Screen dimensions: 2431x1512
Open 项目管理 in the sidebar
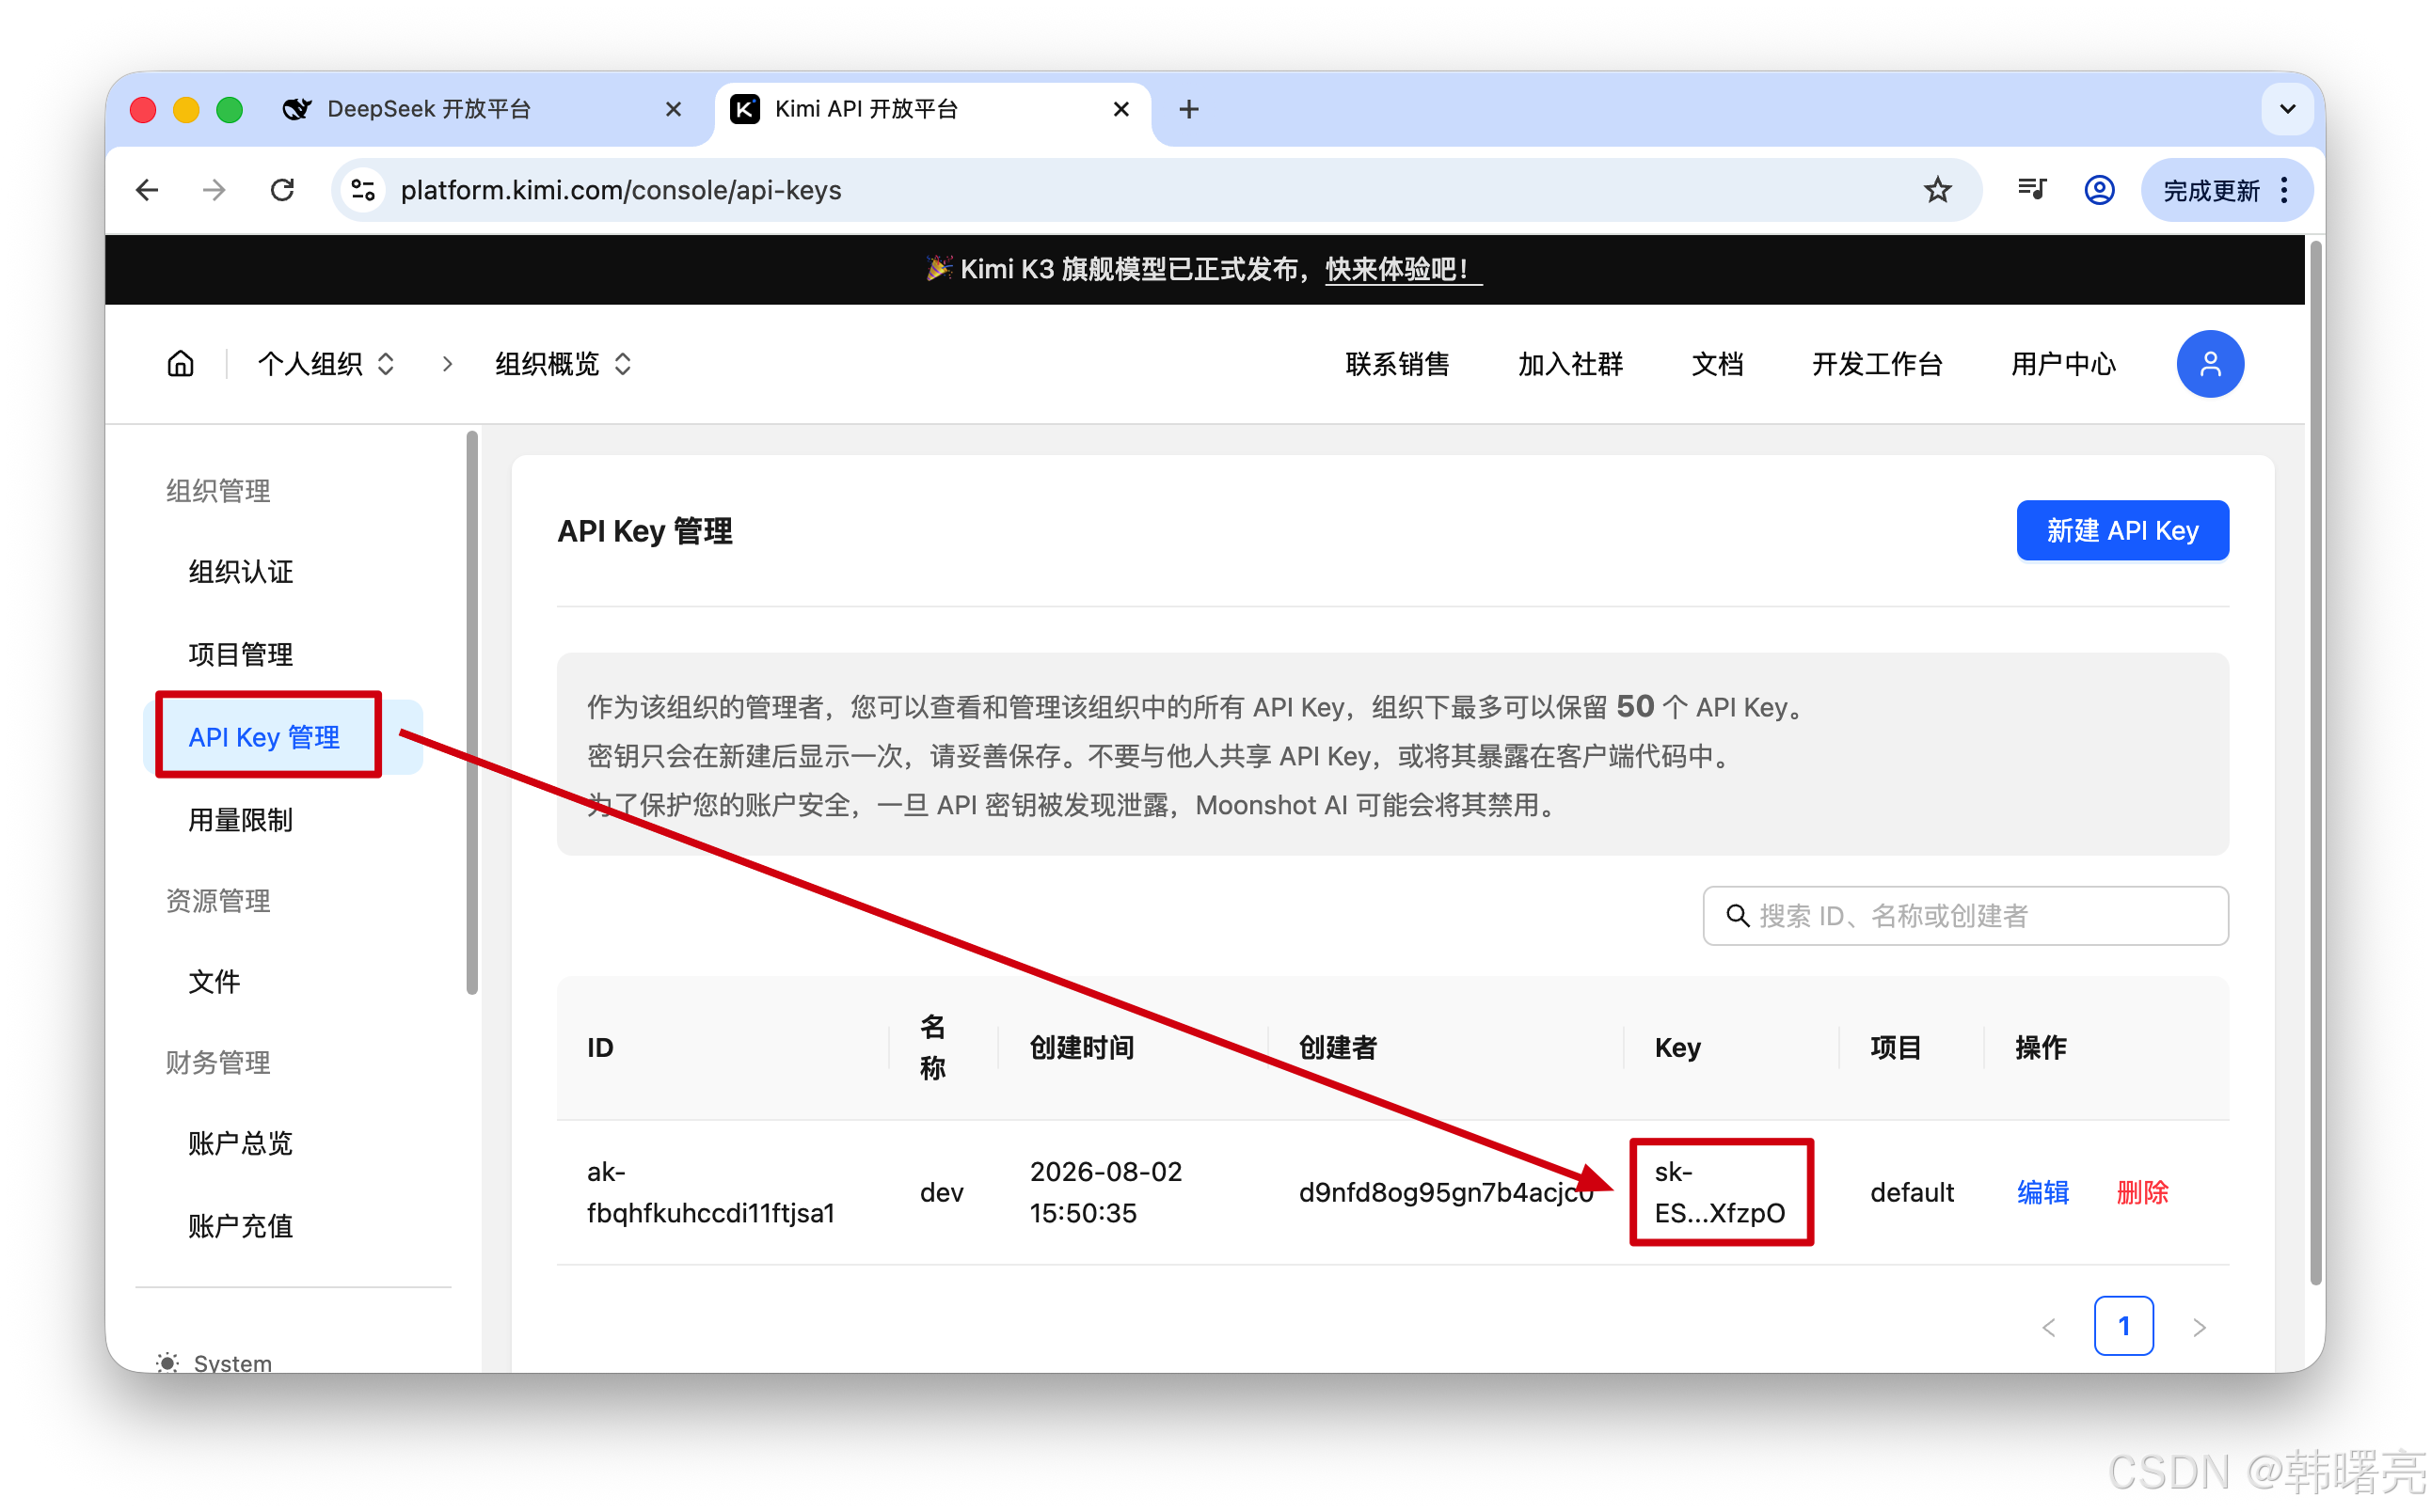click(x=241, y=655)
